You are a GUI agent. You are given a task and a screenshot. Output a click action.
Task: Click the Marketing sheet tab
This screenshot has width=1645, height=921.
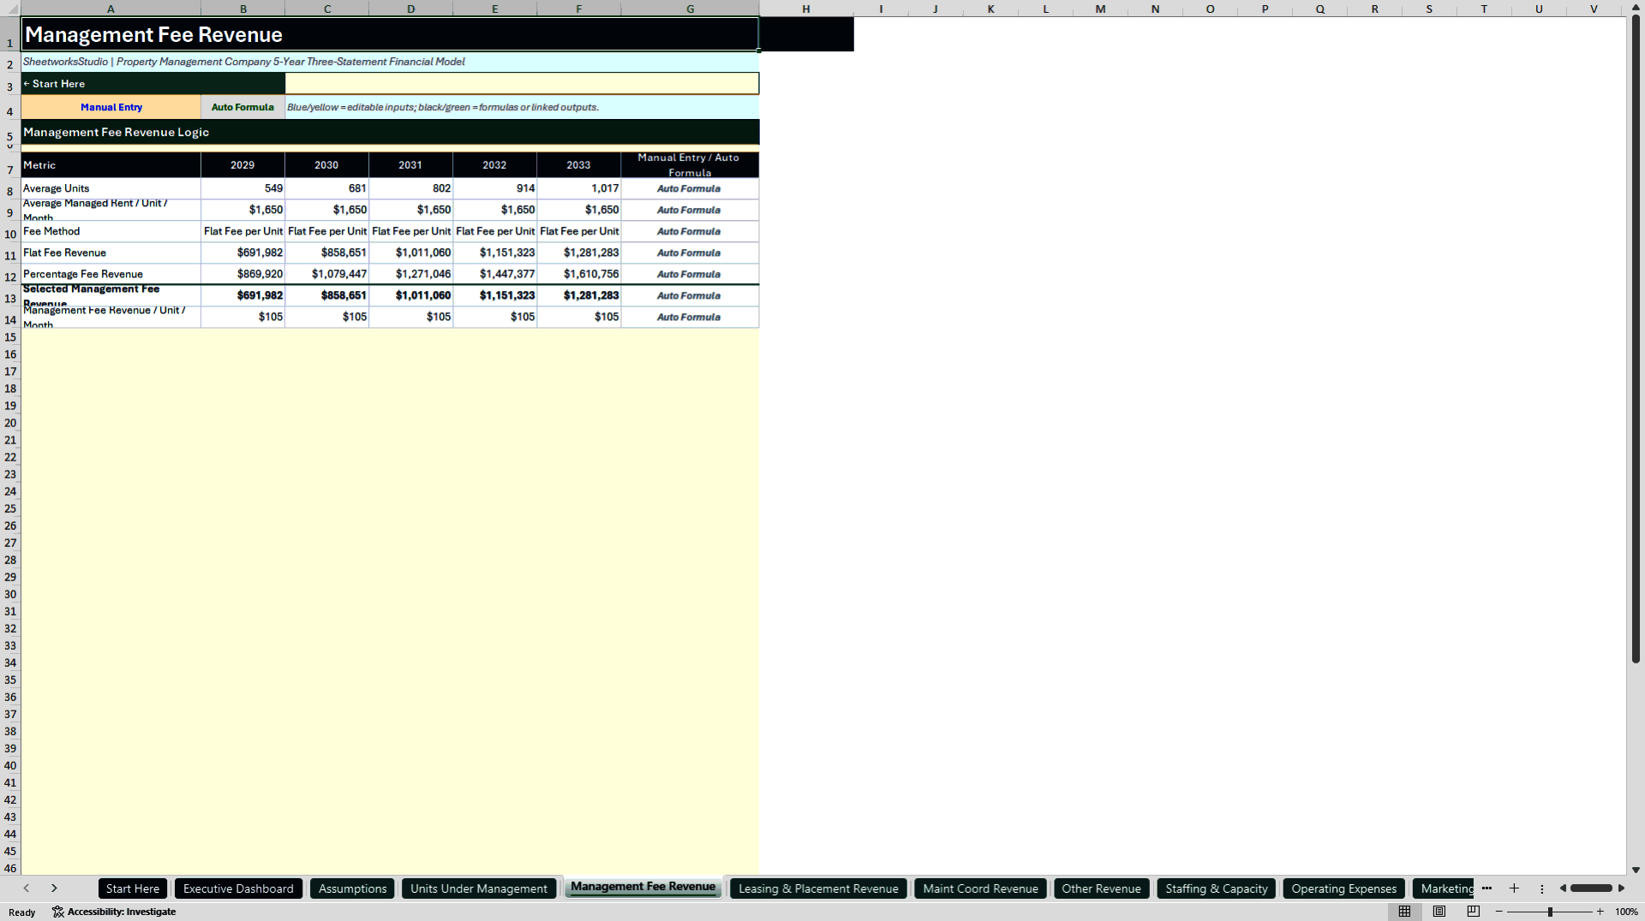point(1445,888)
